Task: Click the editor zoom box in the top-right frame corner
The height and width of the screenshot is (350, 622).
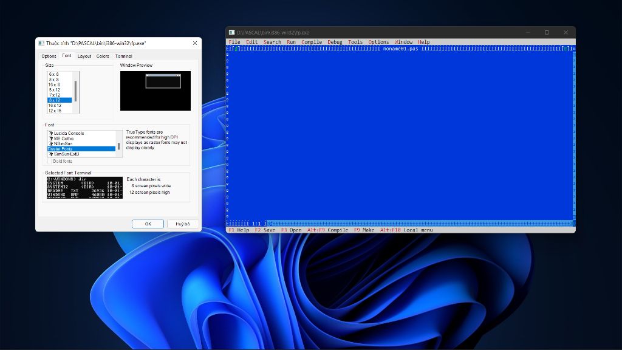Action: click(566, 49)
